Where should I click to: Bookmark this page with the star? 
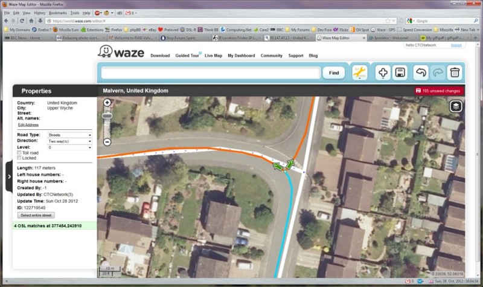click(388, 21)
